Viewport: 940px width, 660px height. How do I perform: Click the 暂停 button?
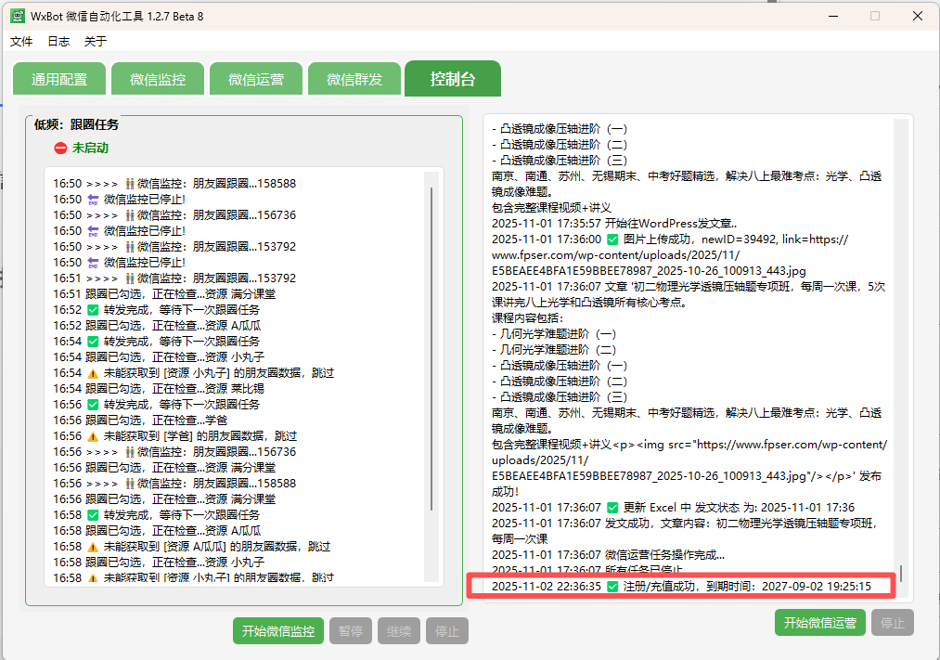coord(350,630)
